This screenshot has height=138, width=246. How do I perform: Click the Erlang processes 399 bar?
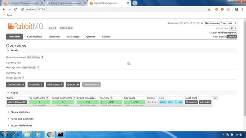tap(88, 102)
